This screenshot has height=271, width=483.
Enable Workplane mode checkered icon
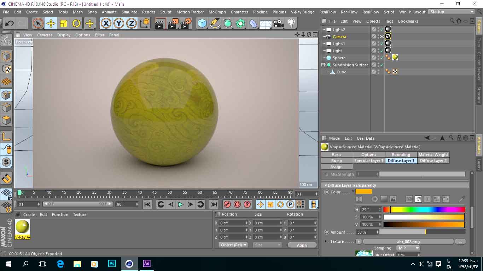click(6, 82)
